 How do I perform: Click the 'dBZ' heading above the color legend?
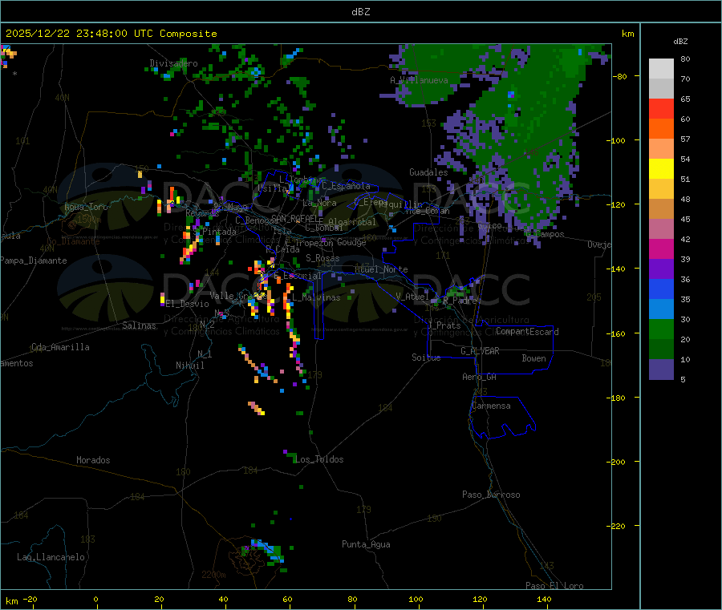tap(680, 42)
